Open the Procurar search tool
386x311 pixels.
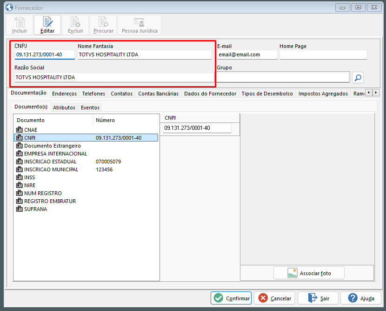click(103, 25)
